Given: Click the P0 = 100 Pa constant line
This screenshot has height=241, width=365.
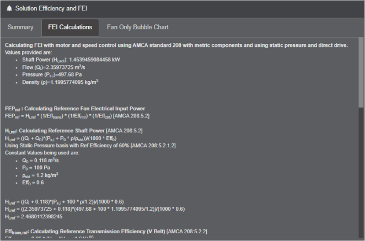Looking at the screenshot, I should [36, 168].
